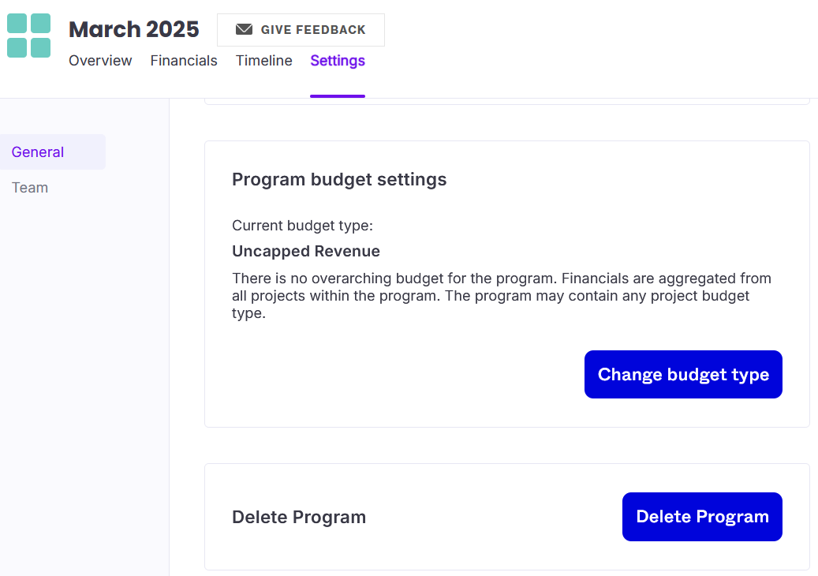Viewport: 818px width, 576px height.
Task: Select General in the settings sidebar
Action: point(53,151)
